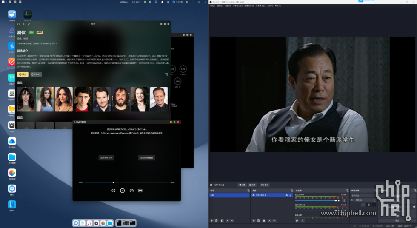Click the HDMI controller playback progress slider

tap(127, 182)
